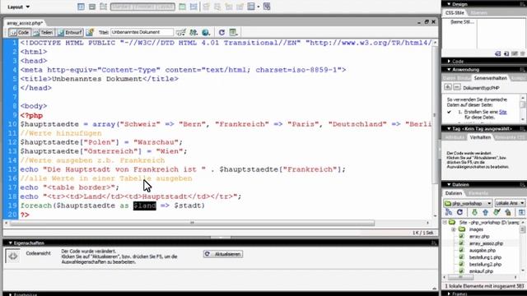The height and width of the screenshot is (296, 527).
Task: Collapse the Tag inspector panel group
Action: coord(449,128)
